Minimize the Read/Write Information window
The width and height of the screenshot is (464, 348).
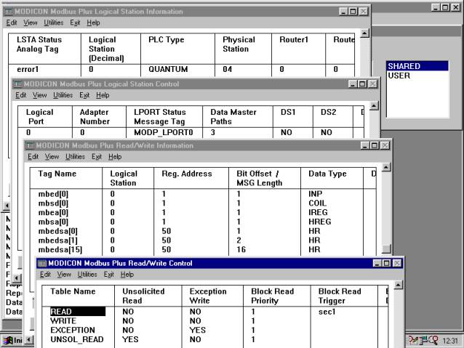[365, 145]
